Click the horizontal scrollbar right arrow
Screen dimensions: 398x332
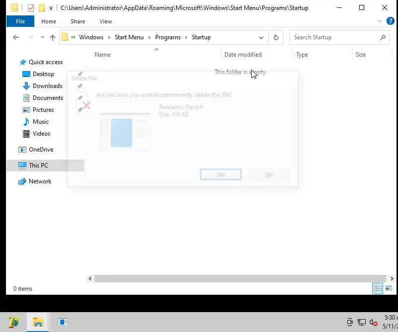click(392, 278)
